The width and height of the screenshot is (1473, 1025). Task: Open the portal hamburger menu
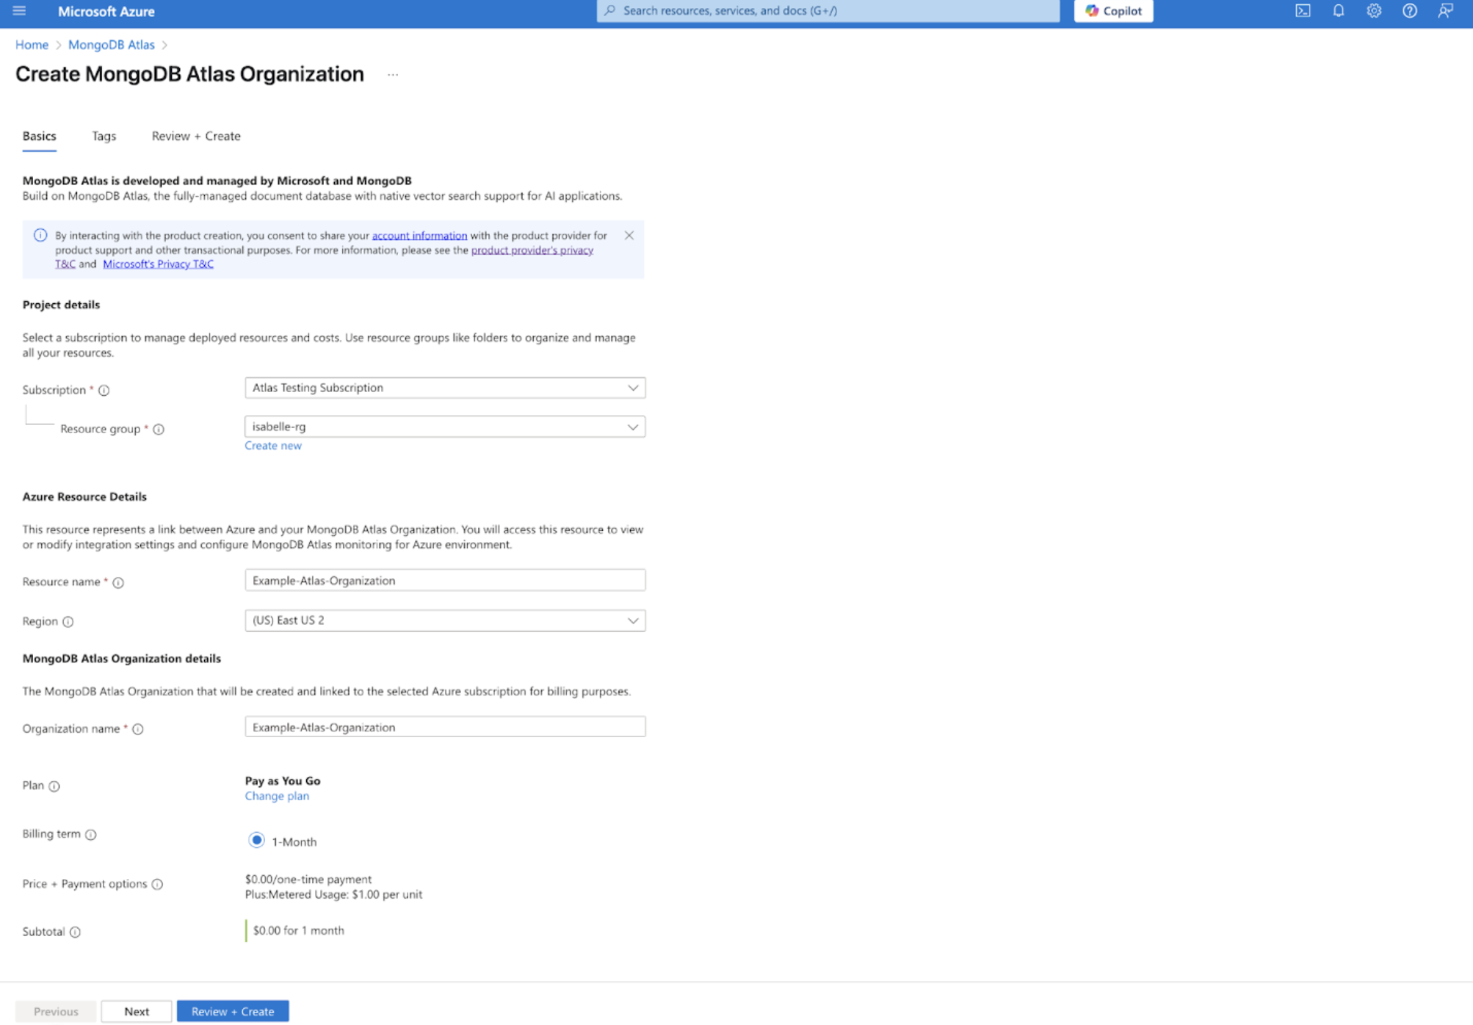(x=19, y=11)
